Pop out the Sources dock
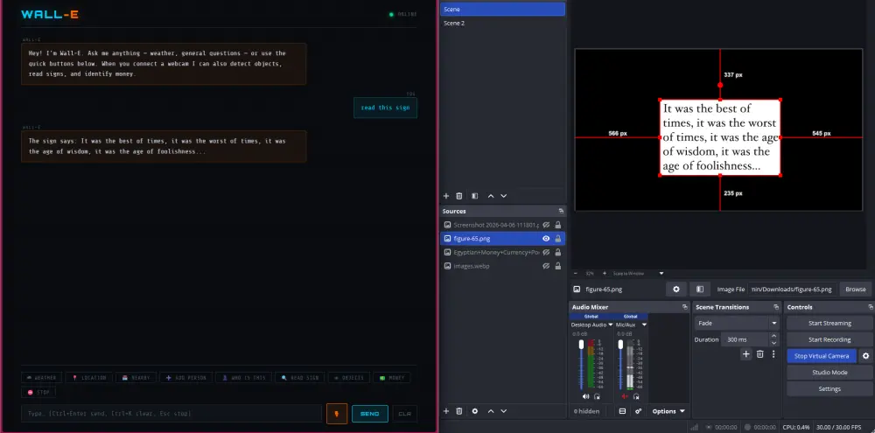The height and width of the screenshot is (433, 875). click(561, 211)
